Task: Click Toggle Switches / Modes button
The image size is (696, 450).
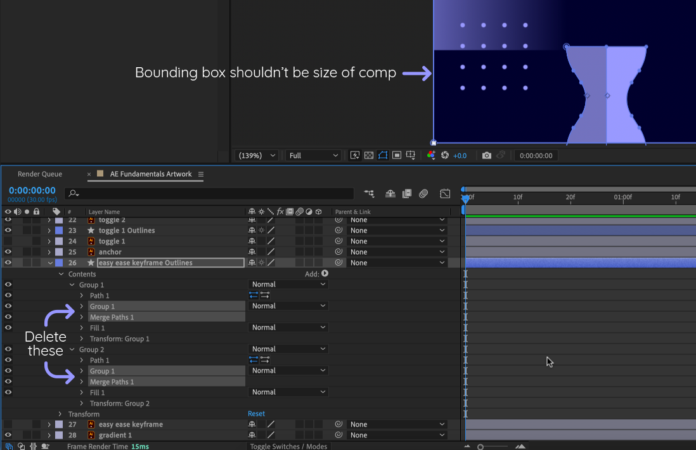Action: [x=288, y=446]
